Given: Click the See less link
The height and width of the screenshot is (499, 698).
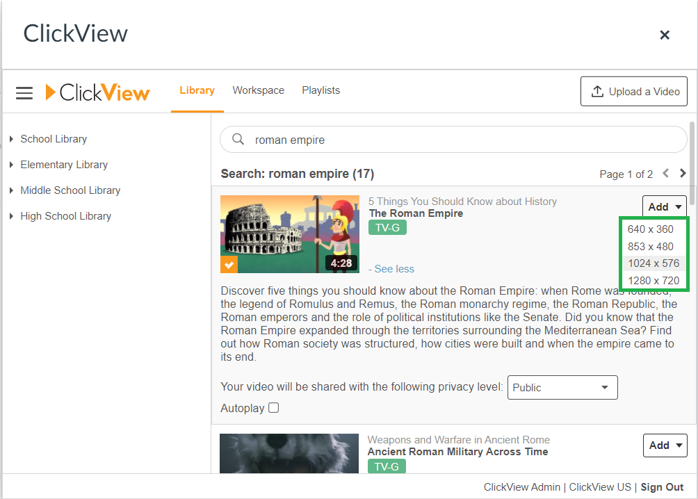Looking at the screenshot, I should tap(391, 269).
